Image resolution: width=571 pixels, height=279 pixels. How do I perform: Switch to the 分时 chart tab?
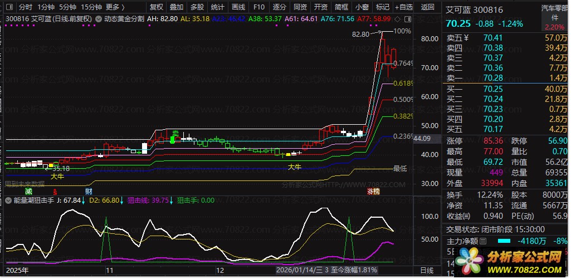pyautogui.click(x=25, y=7)
